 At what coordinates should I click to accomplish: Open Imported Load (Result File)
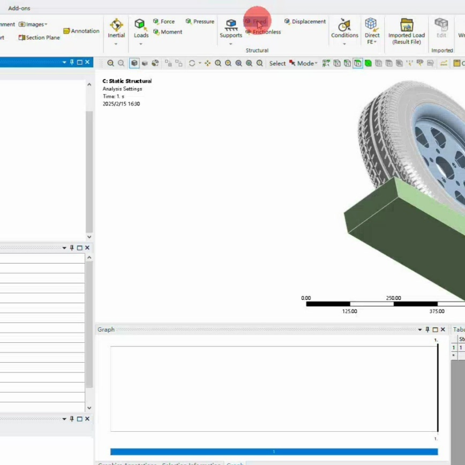tap(406, 31)
